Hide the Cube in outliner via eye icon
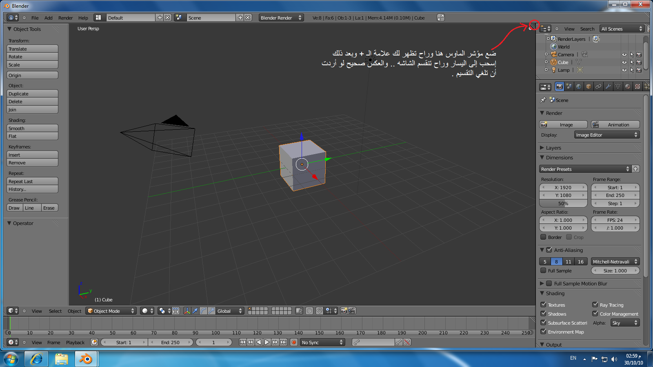The height and width of the screenshot is (367, 653). 624,62
